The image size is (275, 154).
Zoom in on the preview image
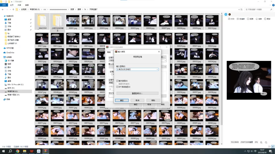pyautogui.click(x=261, y=142)
